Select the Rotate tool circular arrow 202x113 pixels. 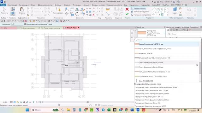pos(77,14)
